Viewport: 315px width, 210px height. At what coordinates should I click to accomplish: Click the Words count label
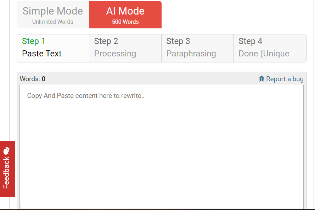click(x=30, y=79)
